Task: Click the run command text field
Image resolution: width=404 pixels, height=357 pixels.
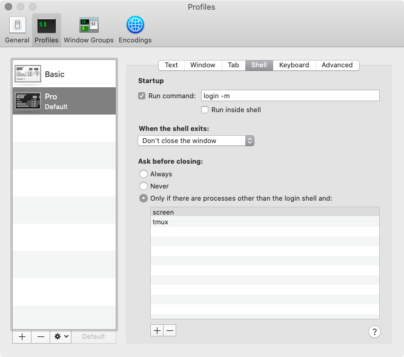Action: 290,96
